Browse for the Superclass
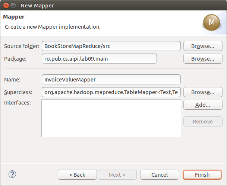Screen dimensions: 227x186 coord(203,92)
